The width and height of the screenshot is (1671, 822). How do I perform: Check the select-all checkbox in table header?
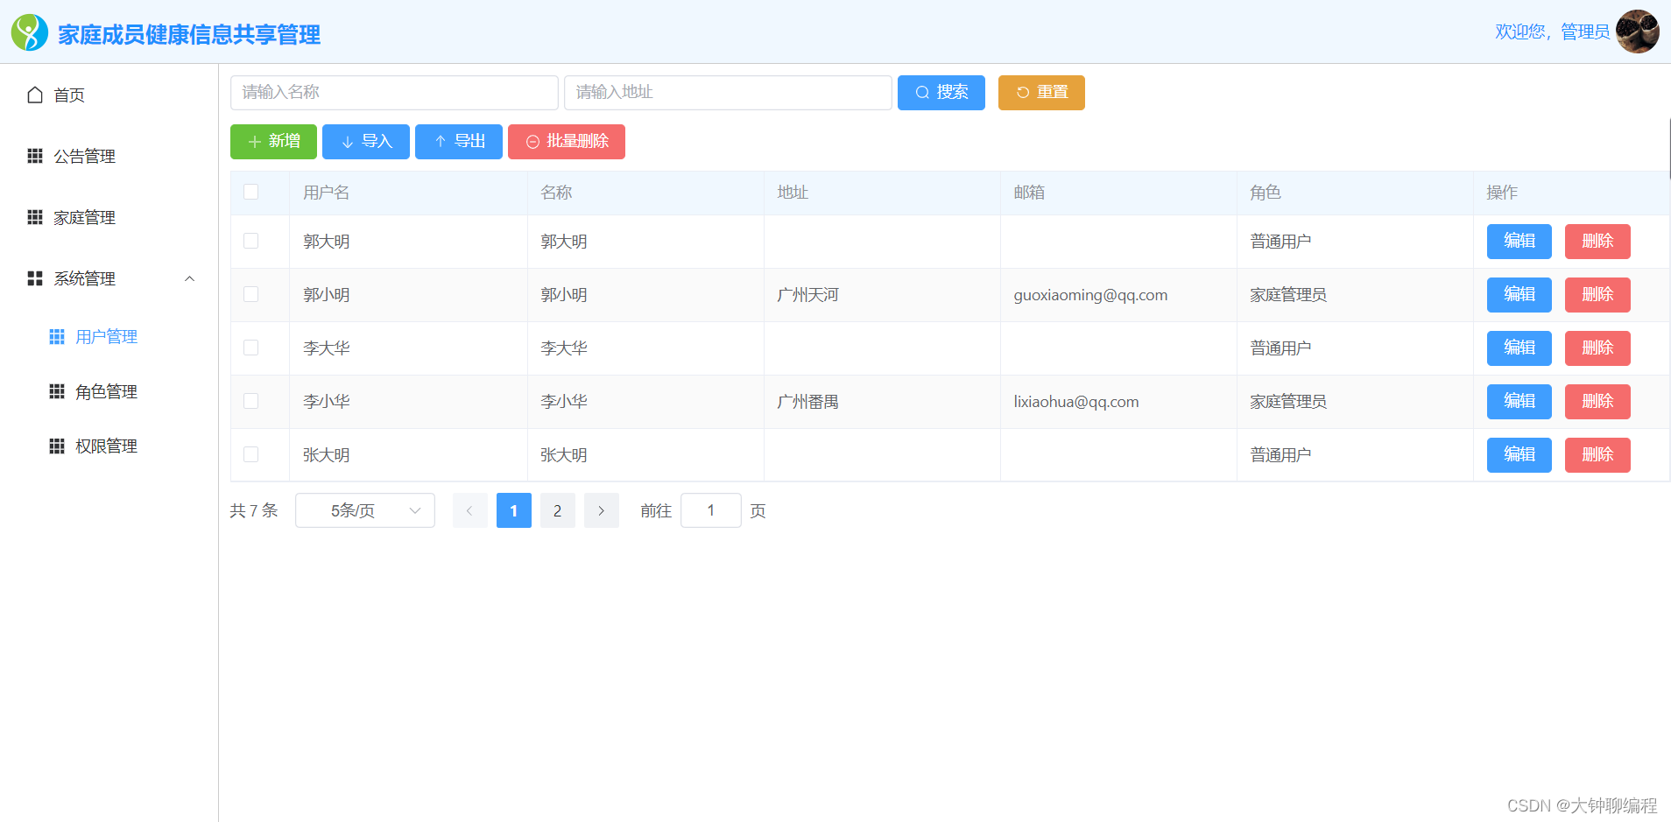(251, 192)
